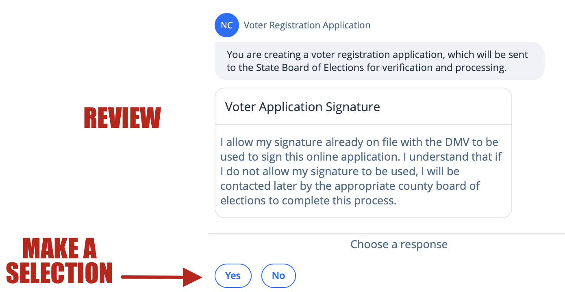Viewport: 565px width, 292px height.
Task: Click the red MAKE A annotation text
Action: pyautogui.click(x=60, y=249)
